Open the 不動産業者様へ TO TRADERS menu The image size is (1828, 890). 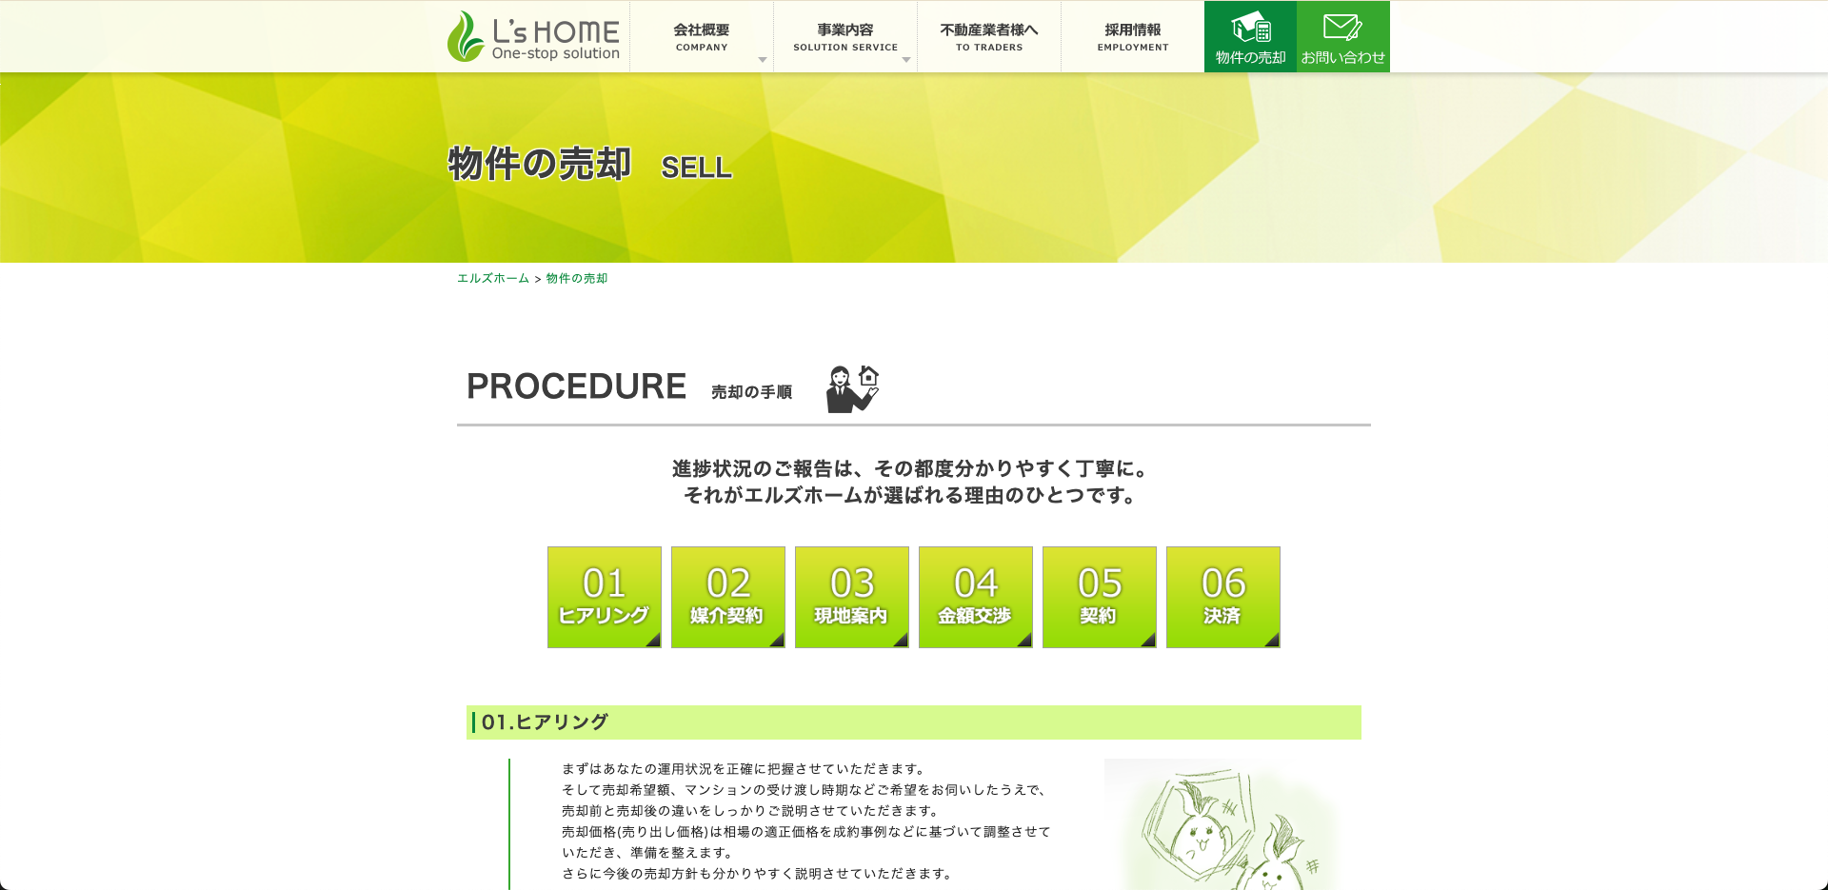[988, 37]
